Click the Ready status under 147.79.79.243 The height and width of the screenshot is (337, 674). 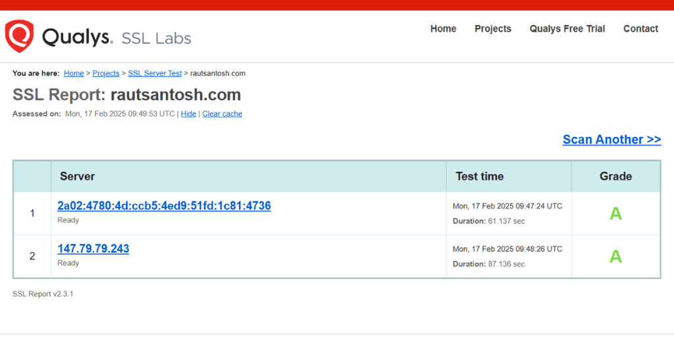68,263
